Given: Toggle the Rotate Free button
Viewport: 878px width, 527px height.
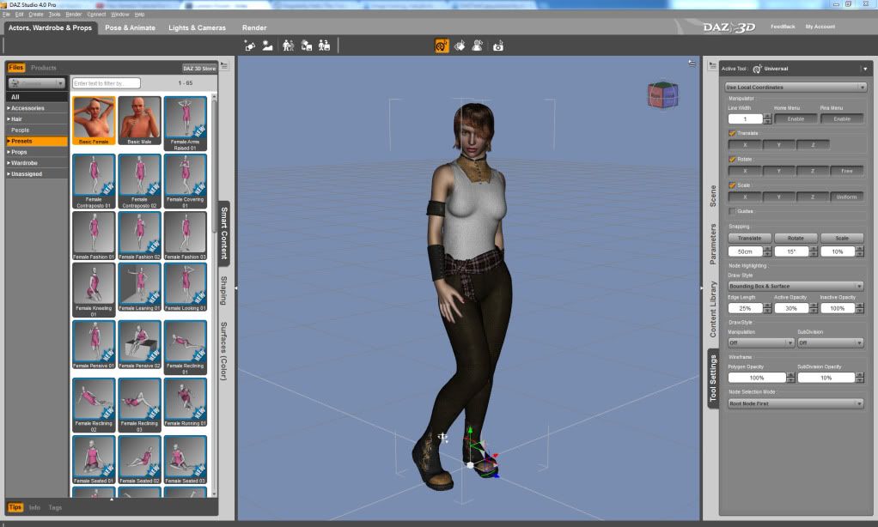Looking at the screenshot, I should pyautogui.click(x=847, y=171).
